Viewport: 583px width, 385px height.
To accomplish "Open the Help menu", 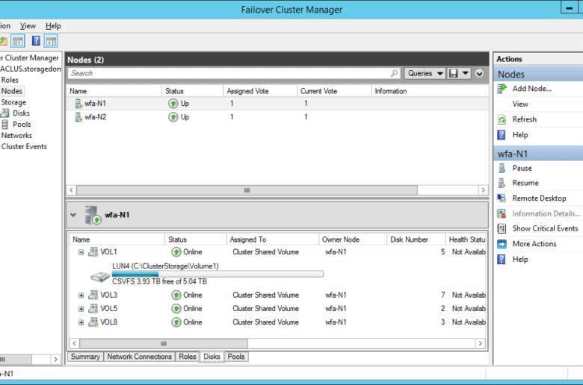I will click(x=53, y=26).
